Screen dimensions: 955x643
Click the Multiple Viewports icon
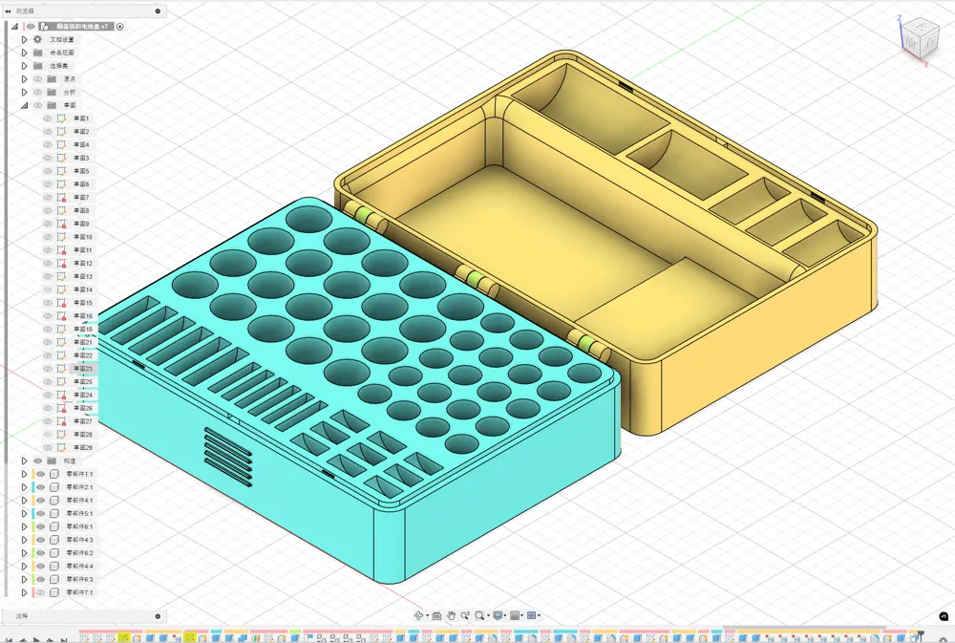533,615
